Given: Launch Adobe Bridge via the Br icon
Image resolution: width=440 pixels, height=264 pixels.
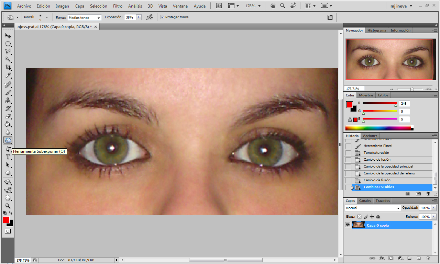Looking at the screenshot, I should click(x=219, y=6).
